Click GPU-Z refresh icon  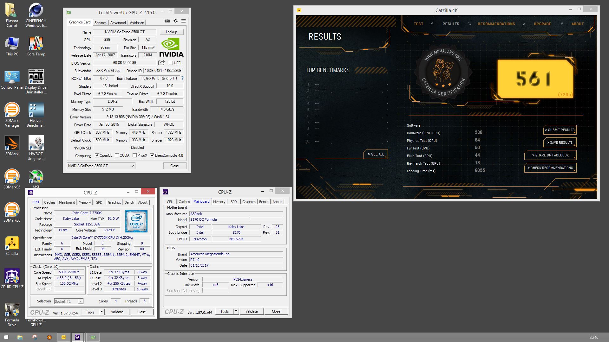(x=175, y=21)
